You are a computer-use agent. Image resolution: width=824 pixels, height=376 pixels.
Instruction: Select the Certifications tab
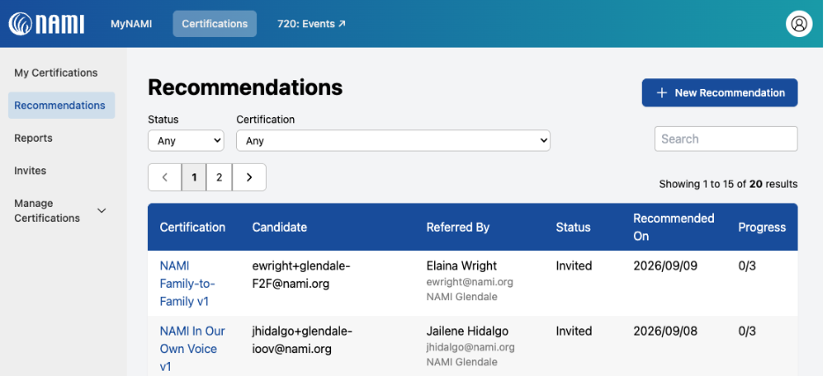(x=215, y=24)
